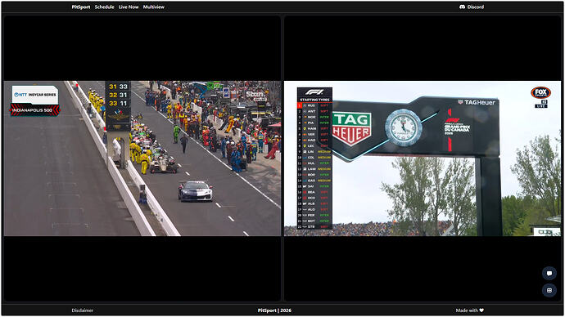
Task: Click the NTT IndyCar Series logo overlay
Action: coord(35,95)
